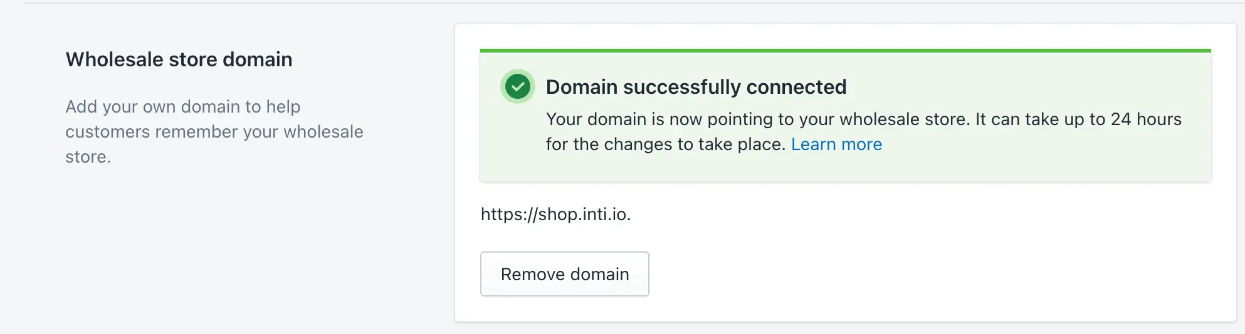Click "for the changes to take place" text

click(665, 144)
